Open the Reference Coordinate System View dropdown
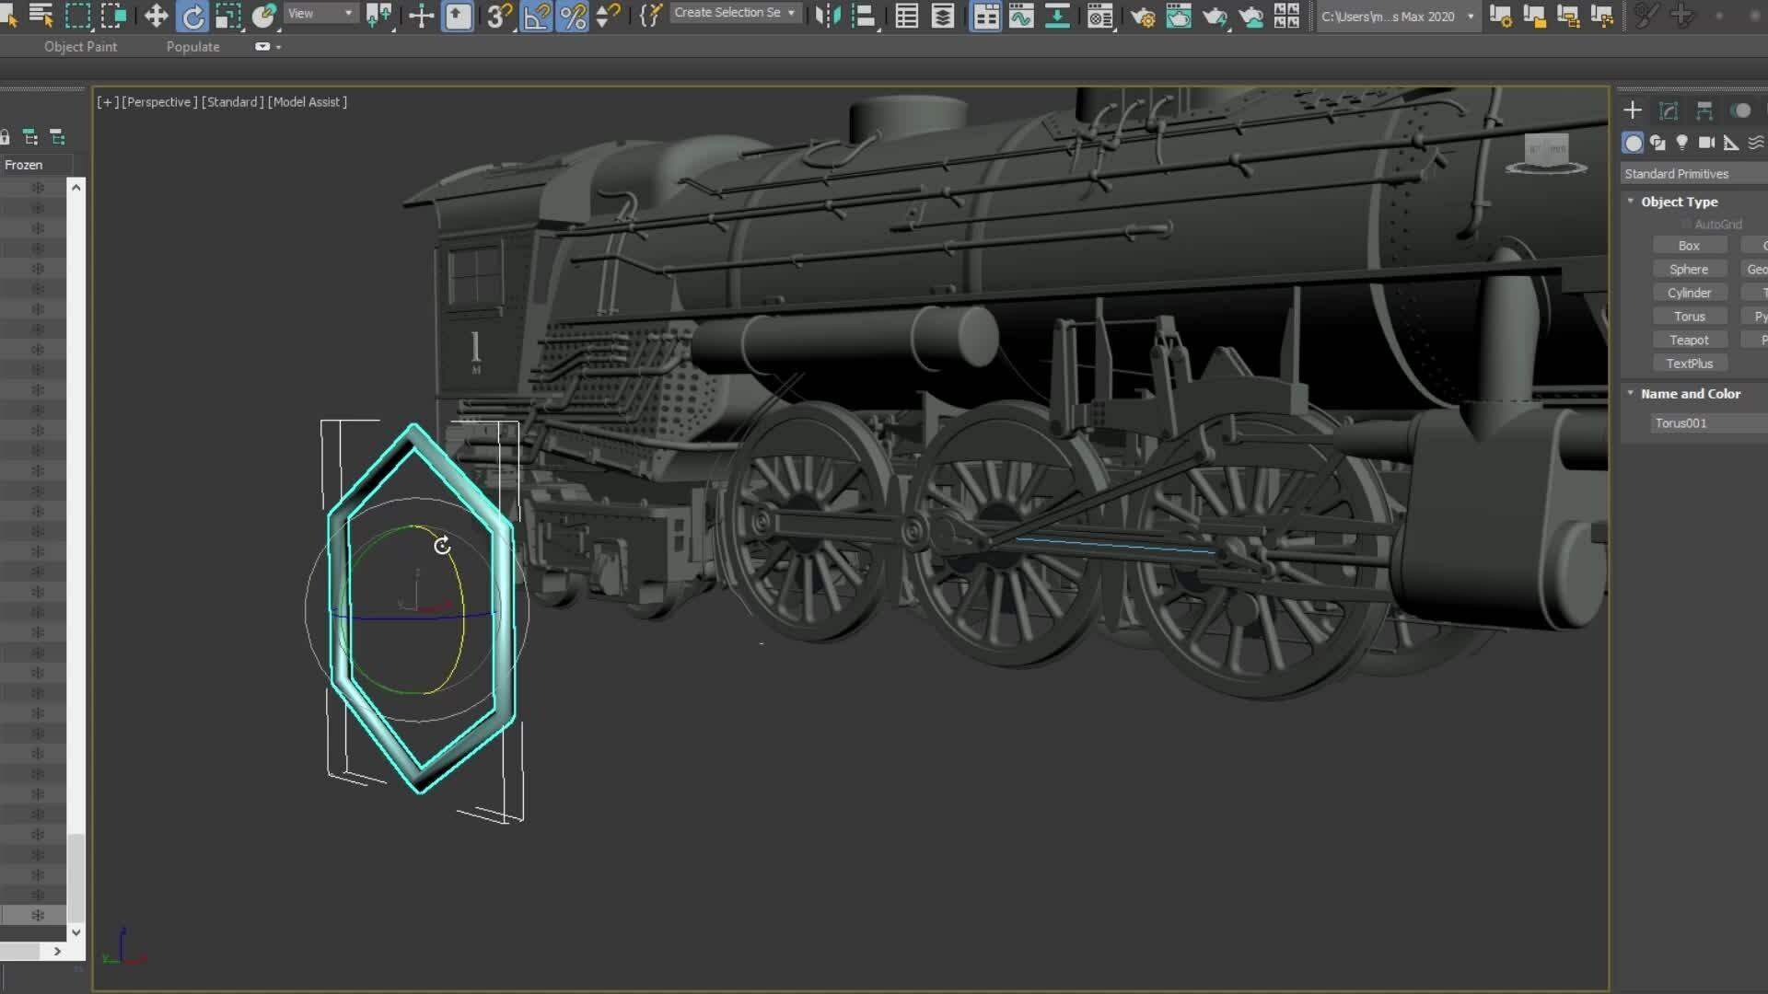The width and height of the screenshot is (1768, 994). [x=320, y=13]
